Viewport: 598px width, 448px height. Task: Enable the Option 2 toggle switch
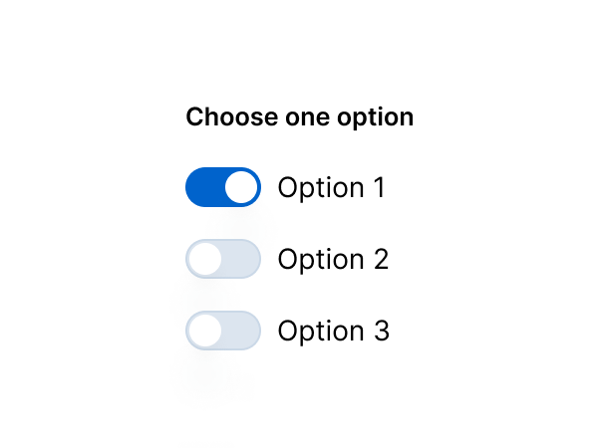pos(223,259)
